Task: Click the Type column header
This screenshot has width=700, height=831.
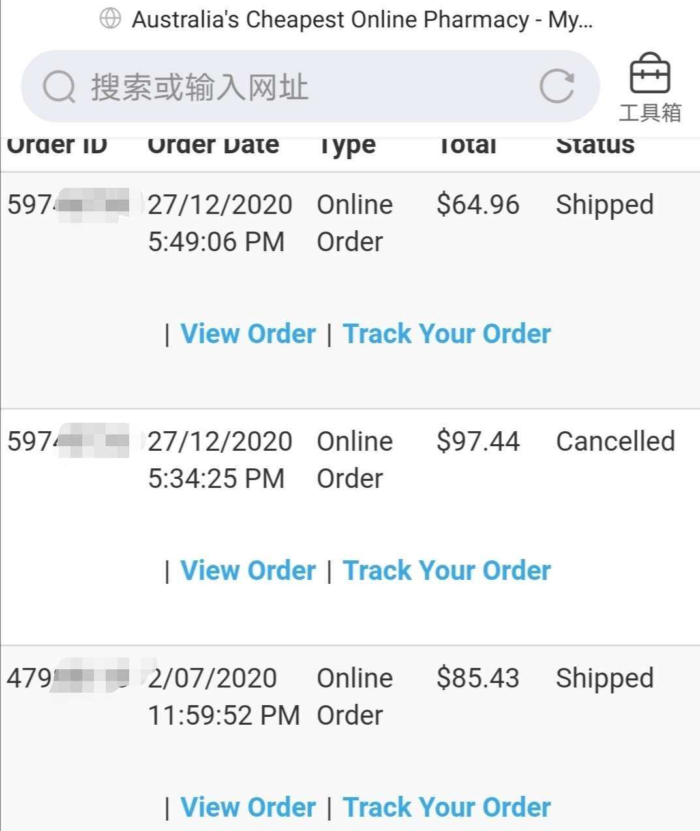Action: [346, 146]
